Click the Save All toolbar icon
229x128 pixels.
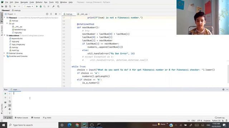click(6, 6)
